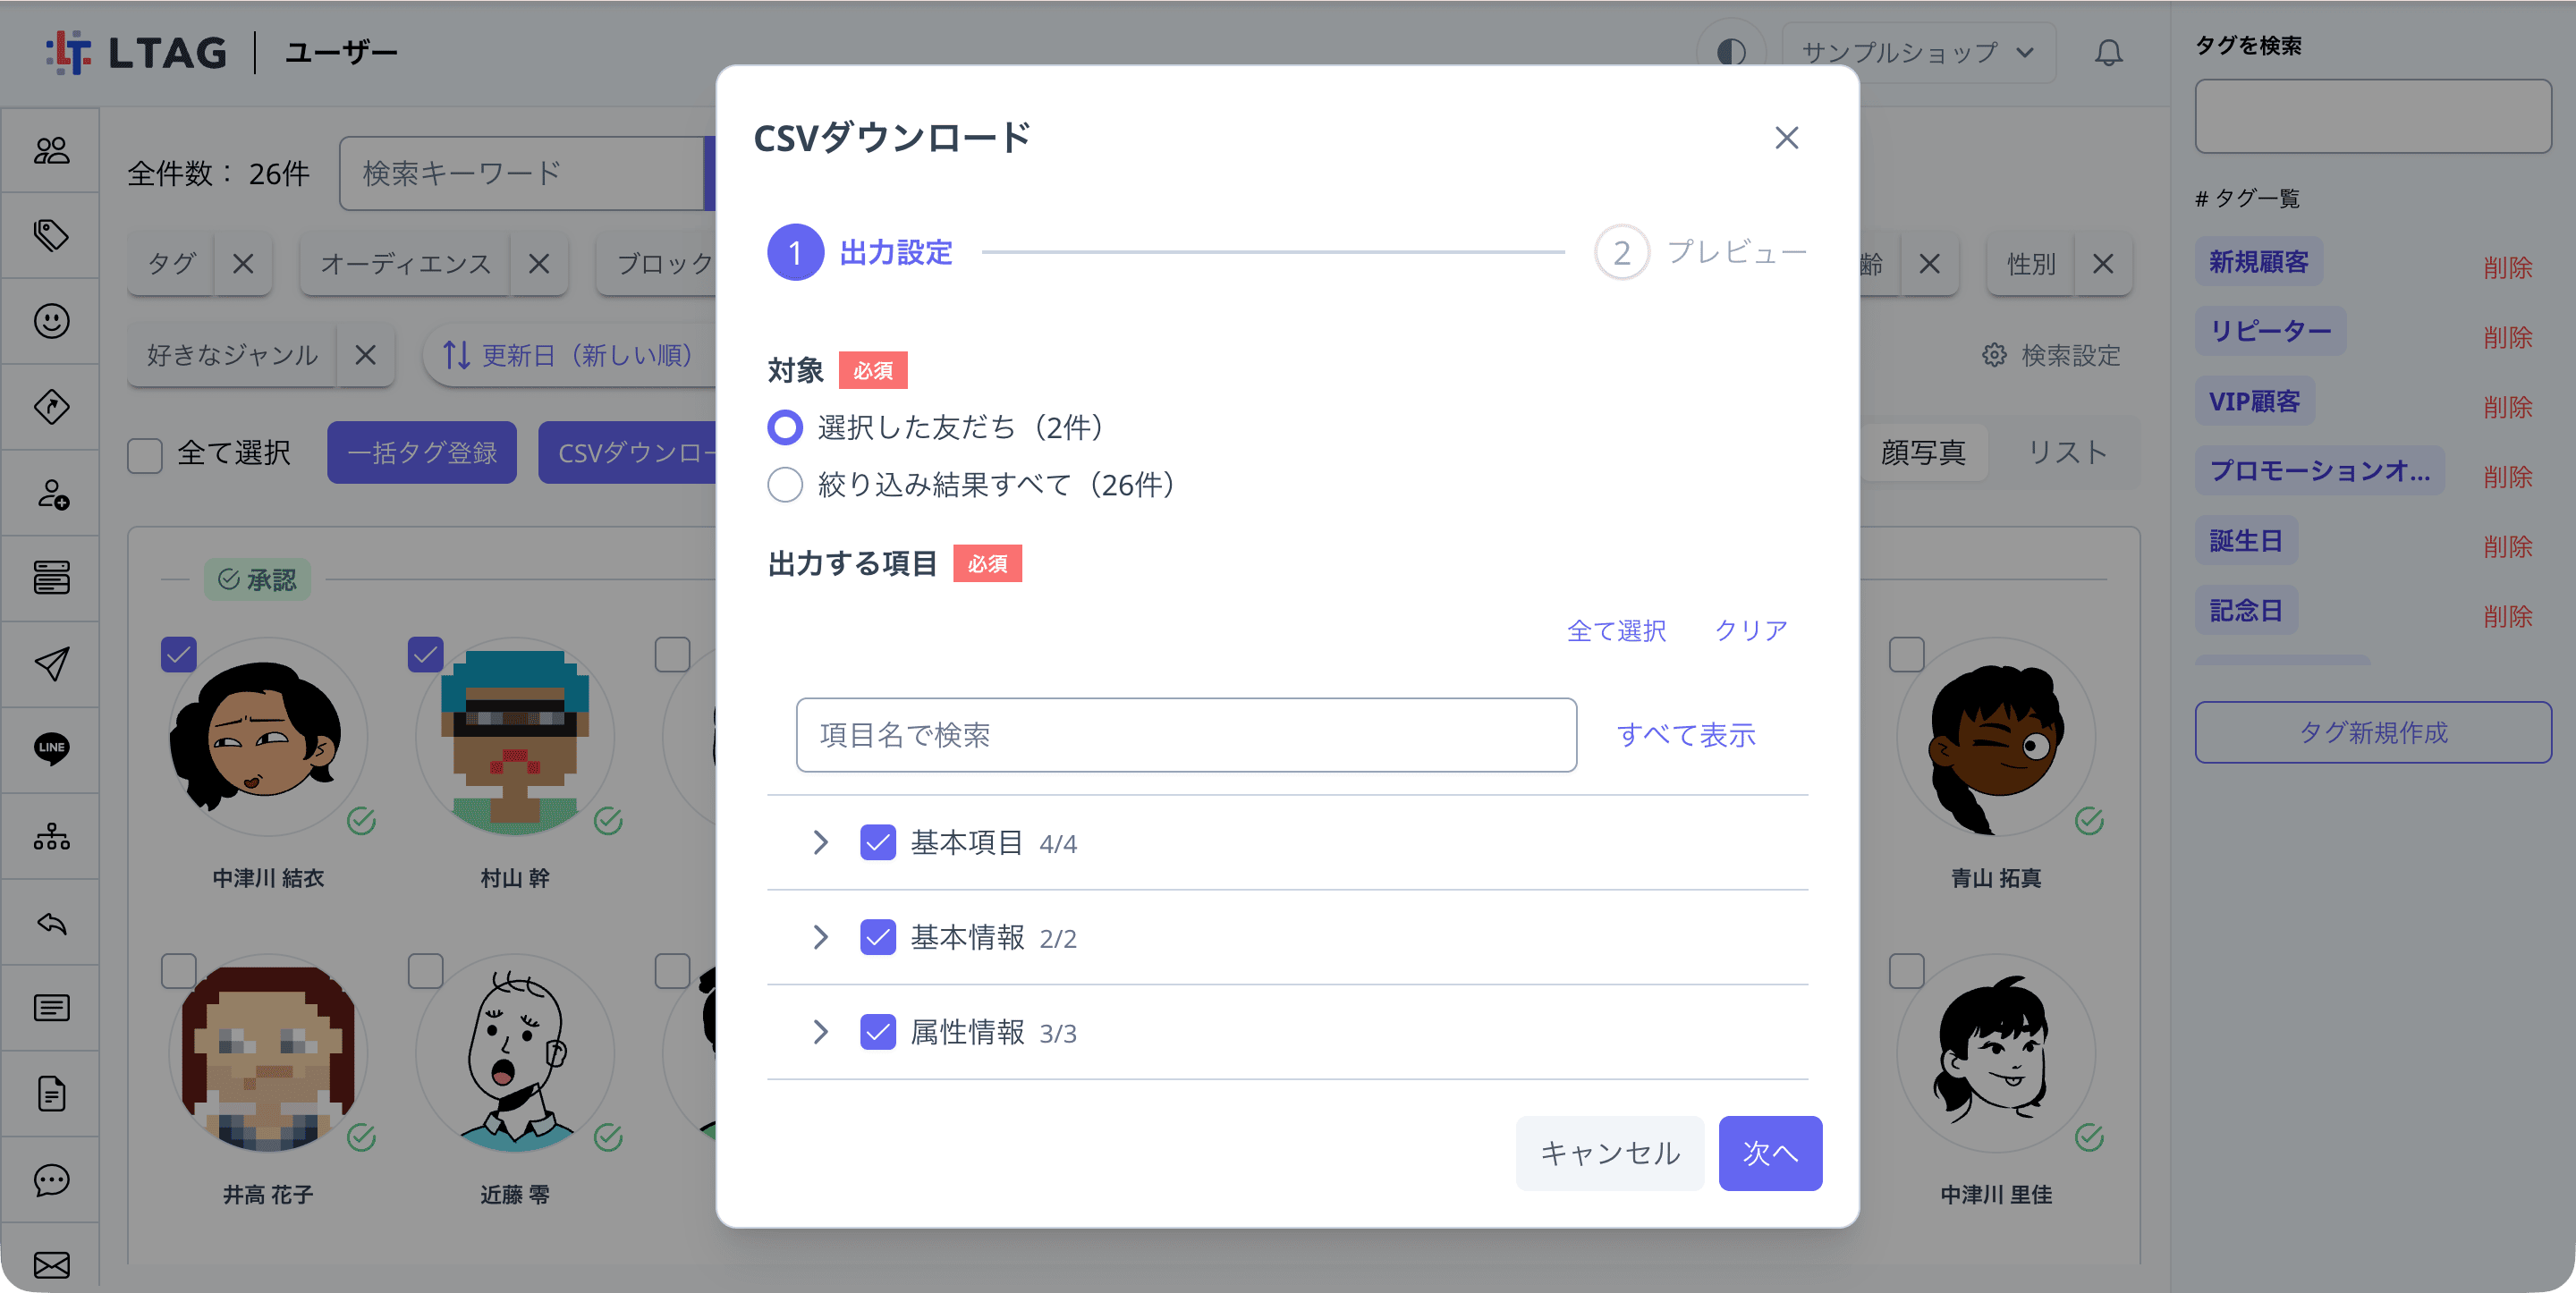
Task: Go to step 2 プレビュー
Action: point(1701,252)
